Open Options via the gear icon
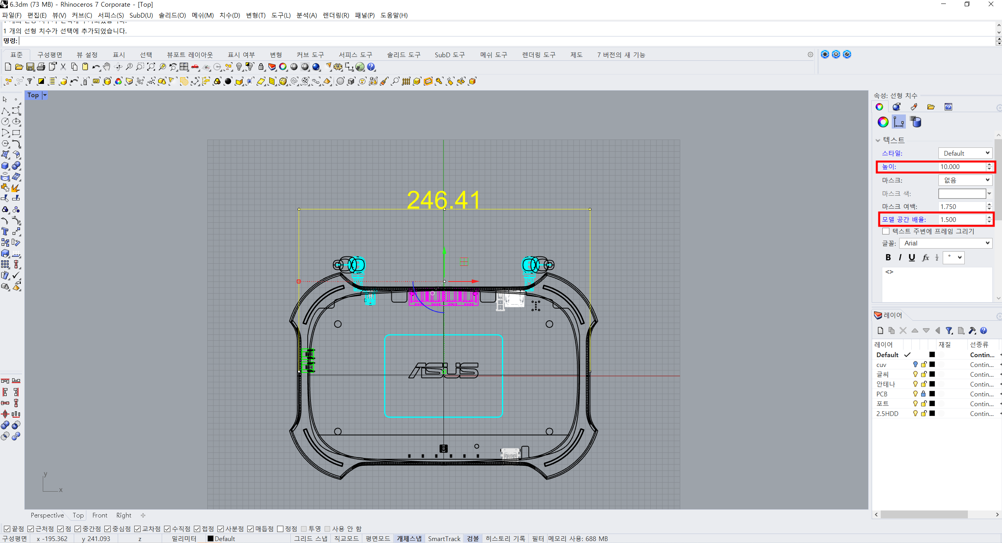 click(338, 67)
